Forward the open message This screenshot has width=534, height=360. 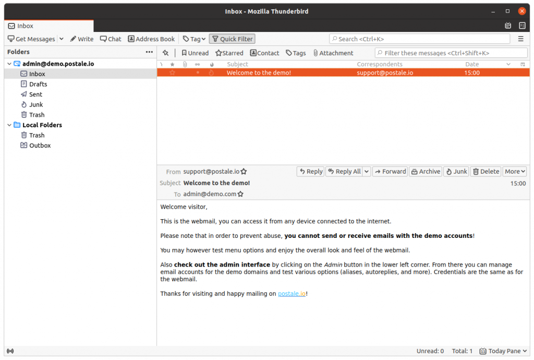click(390, 171)
